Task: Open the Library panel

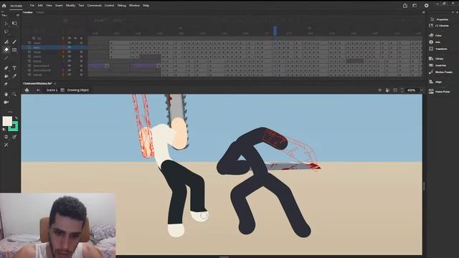Action: [x=436, y=59]
